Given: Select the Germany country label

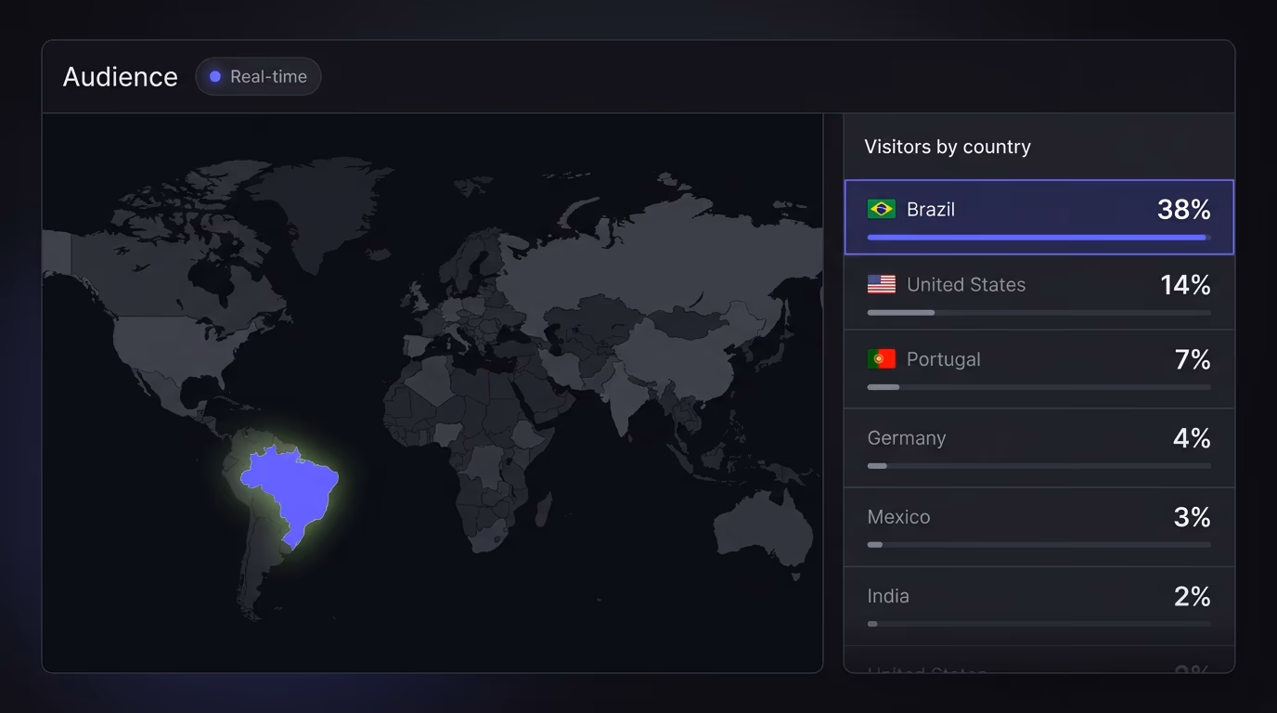Looking at the screenshot, I should [907, 438].
